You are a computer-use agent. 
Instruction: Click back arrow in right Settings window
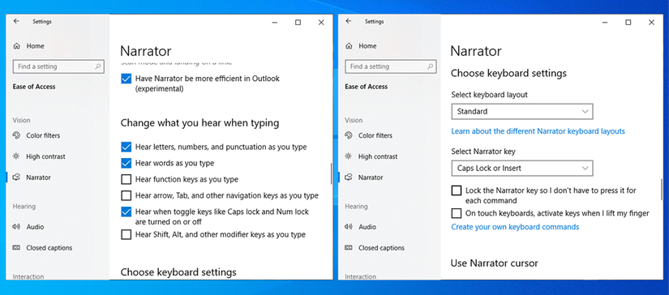pyautogui.click(x=348, y=21)
